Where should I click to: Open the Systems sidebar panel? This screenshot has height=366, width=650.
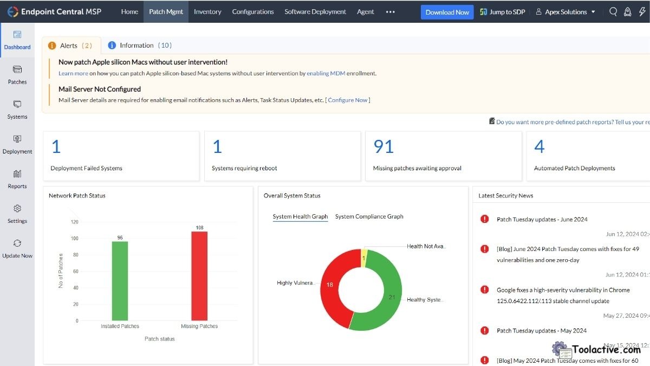pyautogui.click(x=17, y=110)
